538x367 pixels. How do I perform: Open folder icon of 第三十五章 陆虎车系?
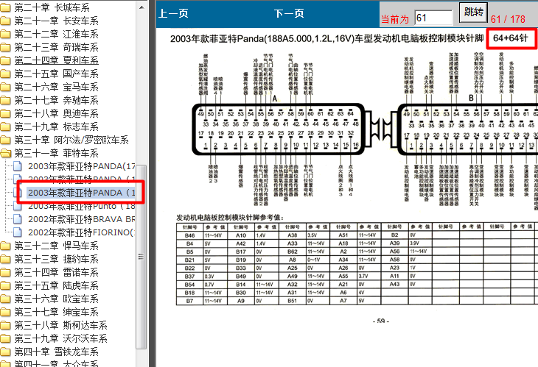(5, 285)
